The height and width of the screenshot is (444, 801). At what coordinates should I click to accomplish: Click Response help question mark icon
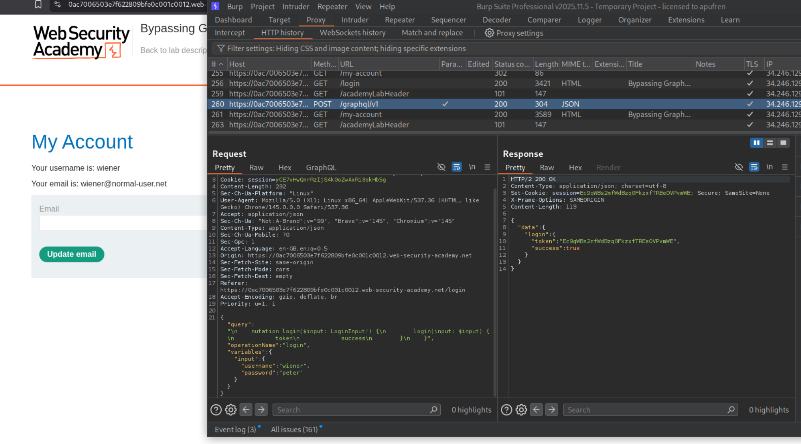[x=506, y=410]
